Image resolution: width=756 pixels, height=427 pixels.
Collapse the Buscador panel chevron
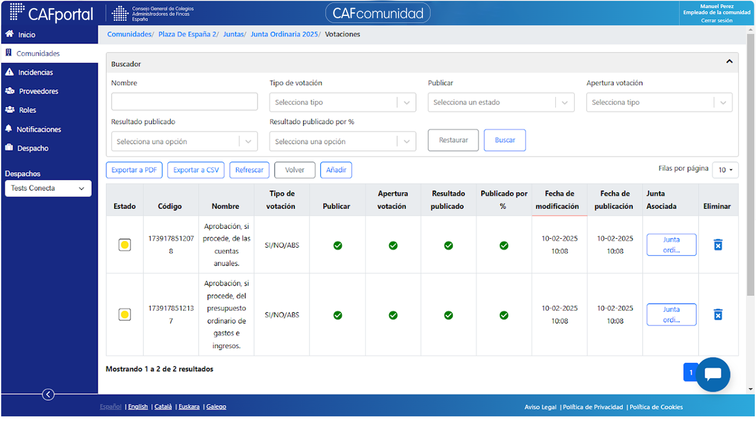click(x=729, y=61)
